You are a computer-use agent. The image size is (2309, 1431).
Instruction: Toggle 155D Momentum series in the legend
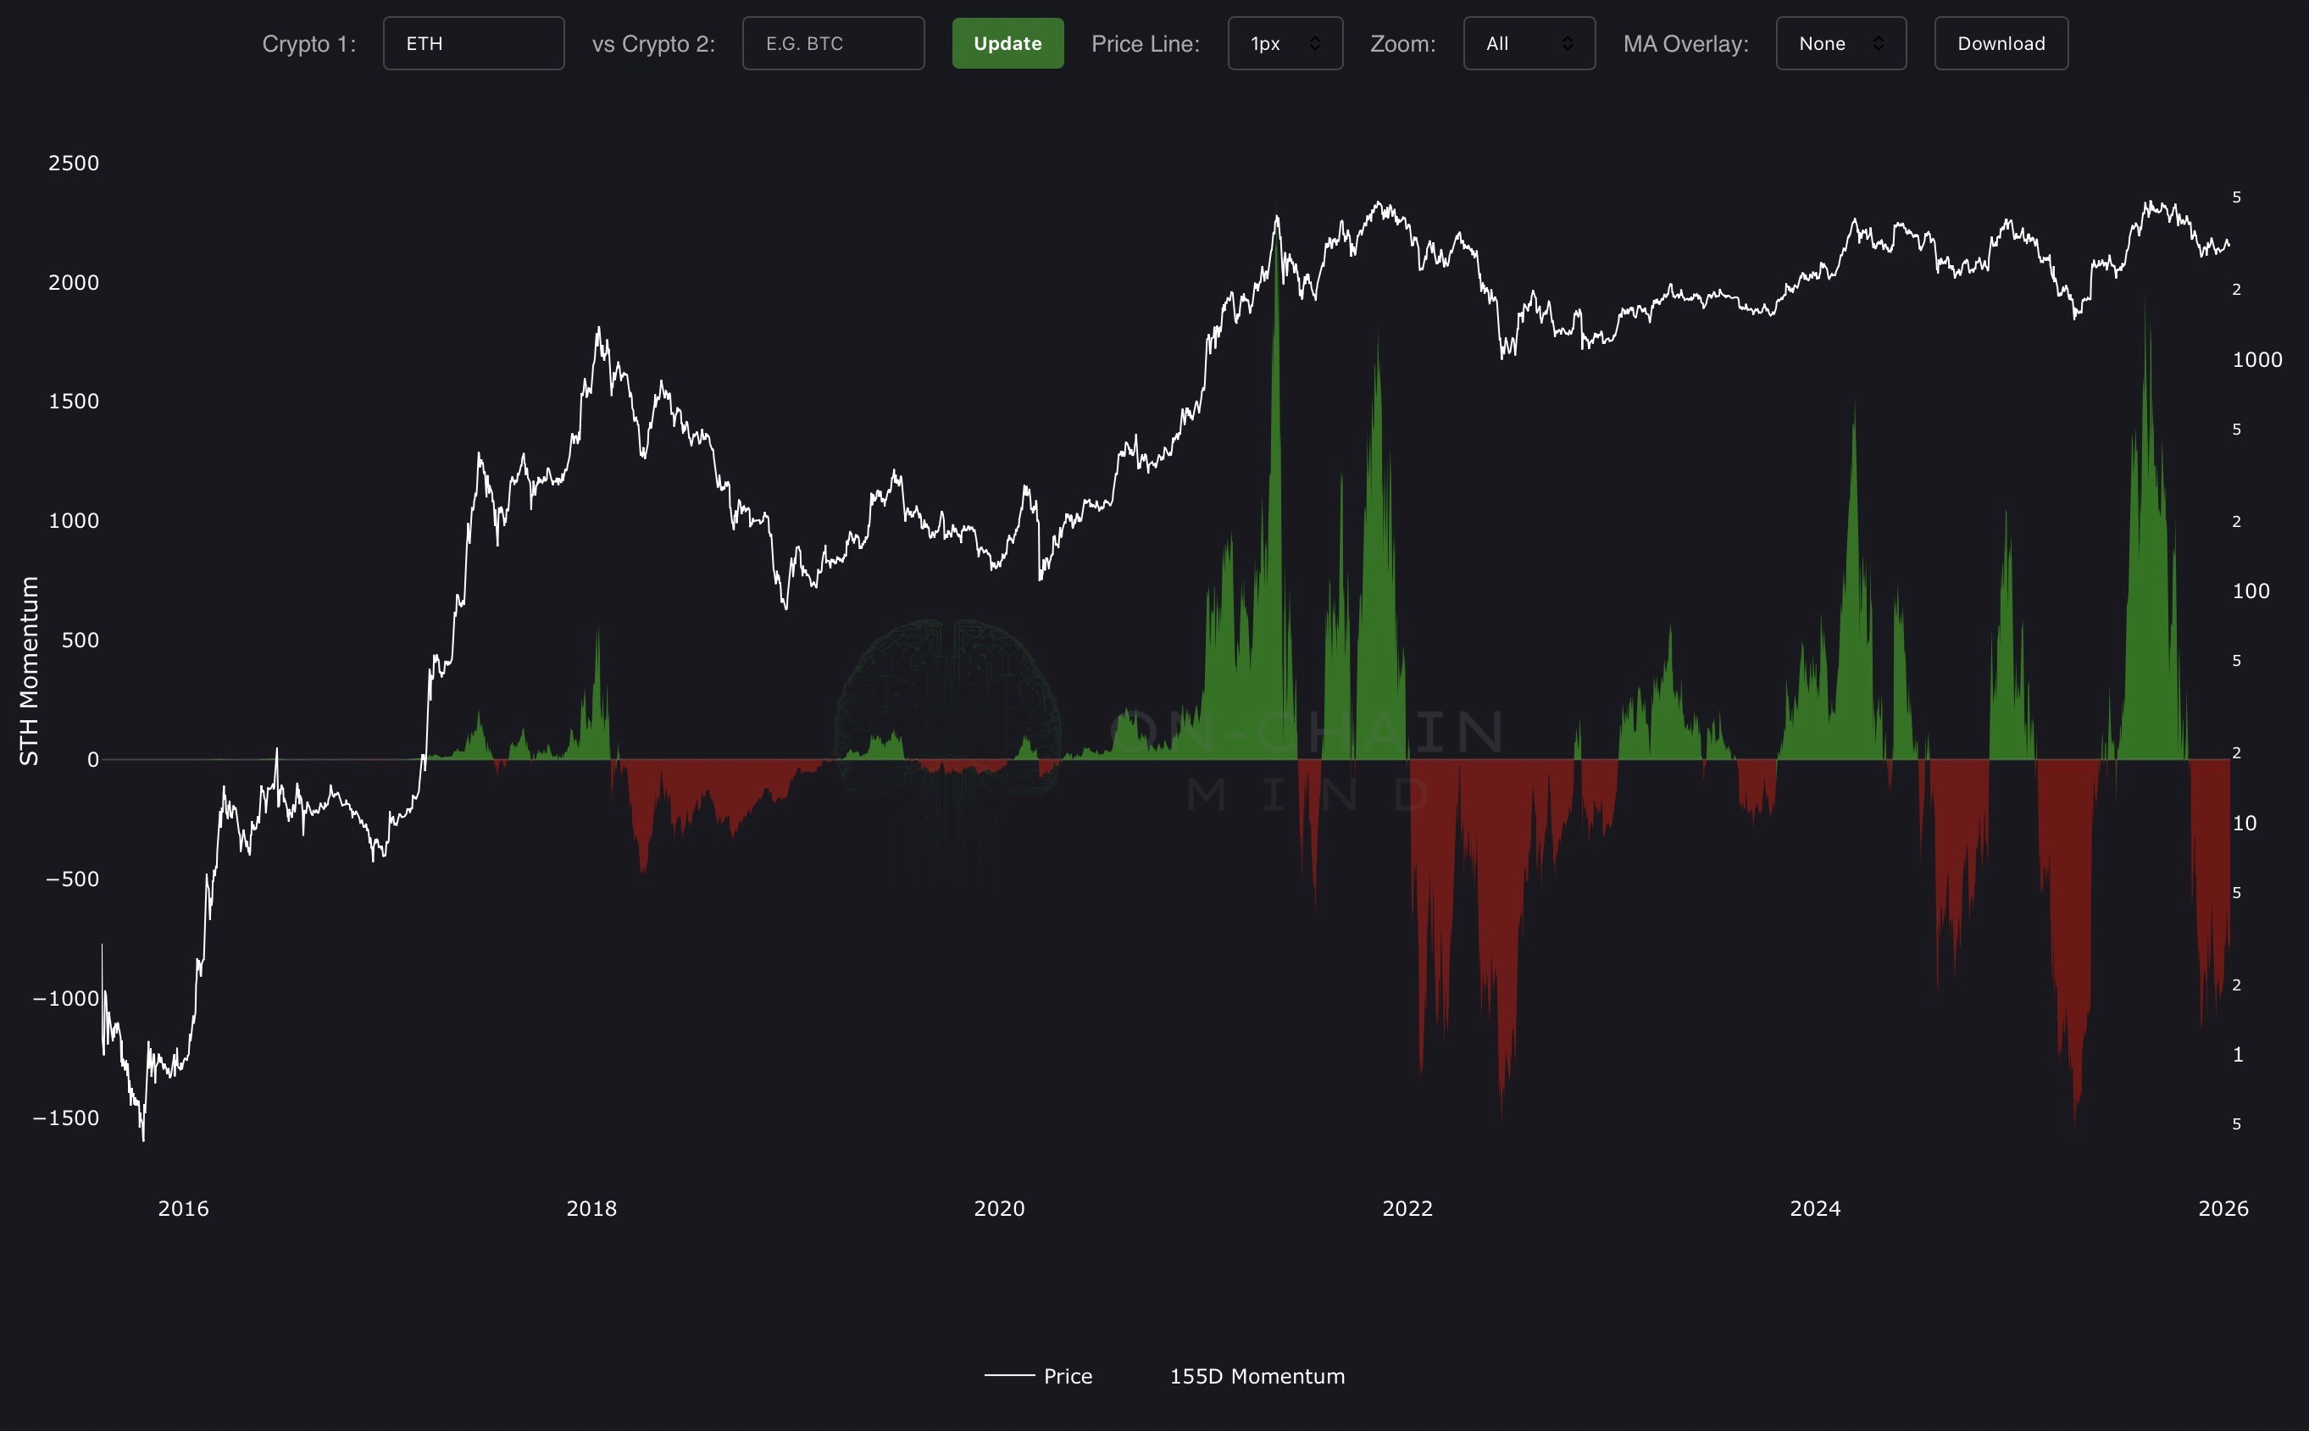click(1256, 1376)
